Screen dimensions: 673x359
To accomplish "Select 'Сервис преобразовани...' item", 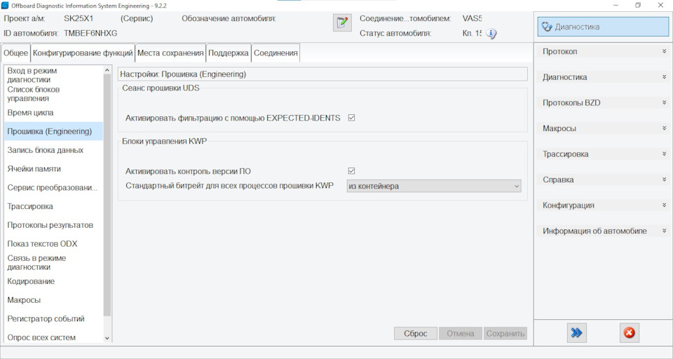I will point(54,188).
